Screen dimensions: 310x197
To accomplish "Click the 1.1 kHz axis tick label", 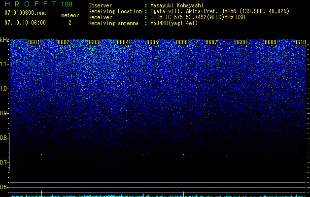I will pyautogui.click(x=4, y=64).
